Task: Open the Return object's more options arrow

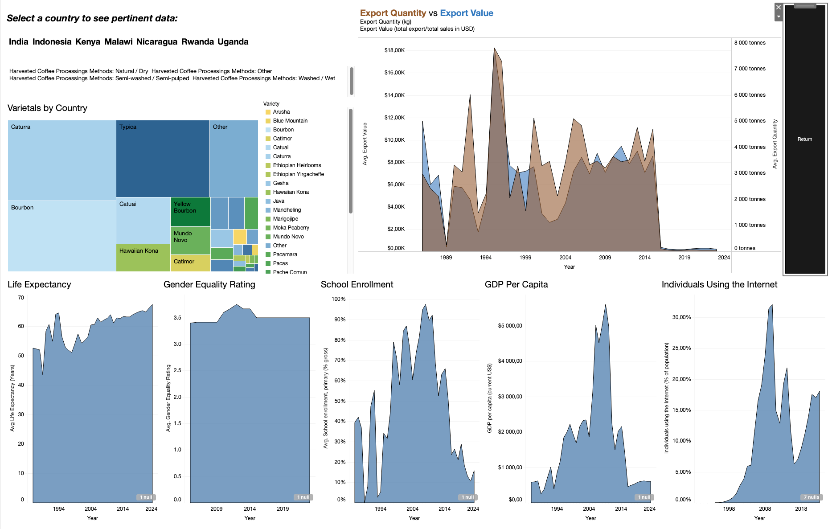Action: (779, 17)
